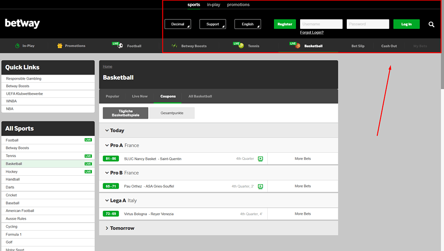Select Basketball in All Sports list
The height and width of the screenshot is (251, 444).
(48, 164)
